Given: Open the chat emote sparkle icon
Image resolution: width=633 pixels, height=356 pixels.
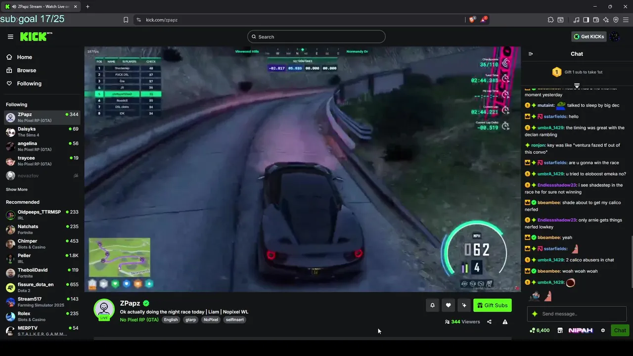Looking at the screenshot, I should tap(535, 313).
